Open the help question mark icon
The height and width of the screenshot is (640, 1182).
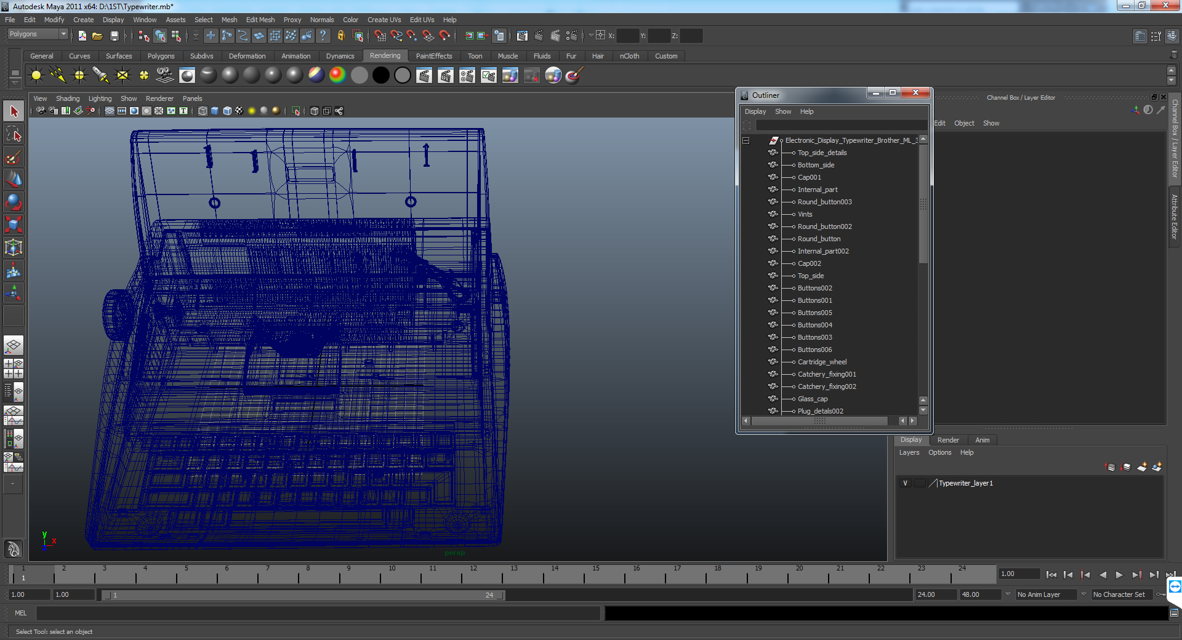(x=323, y=36)
